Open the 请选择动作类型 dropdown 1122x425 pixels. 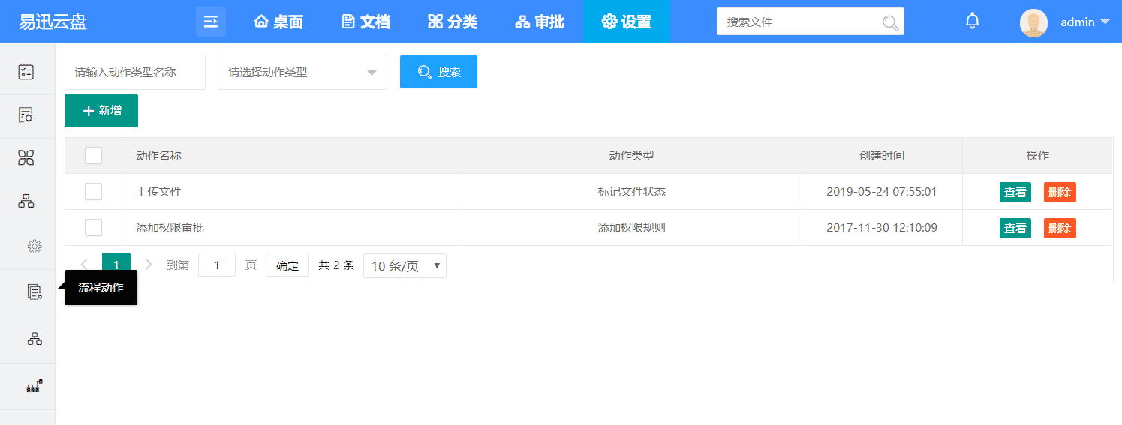[x=302, y=73]
